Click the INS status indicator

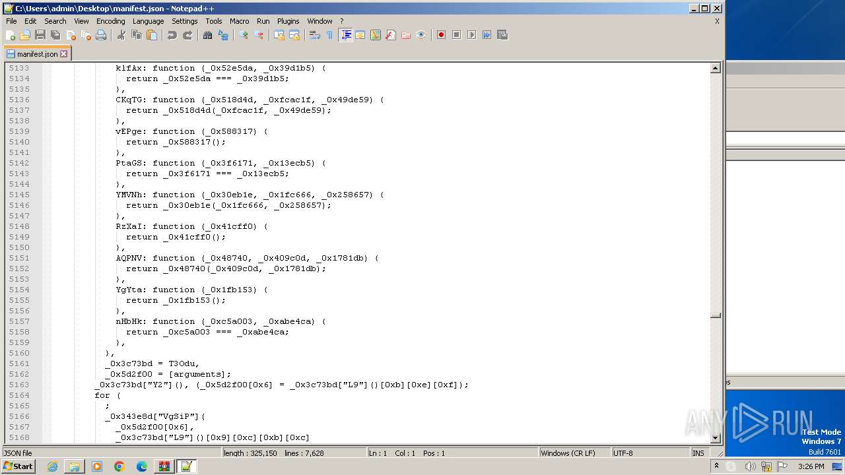[x=698, y=453]
